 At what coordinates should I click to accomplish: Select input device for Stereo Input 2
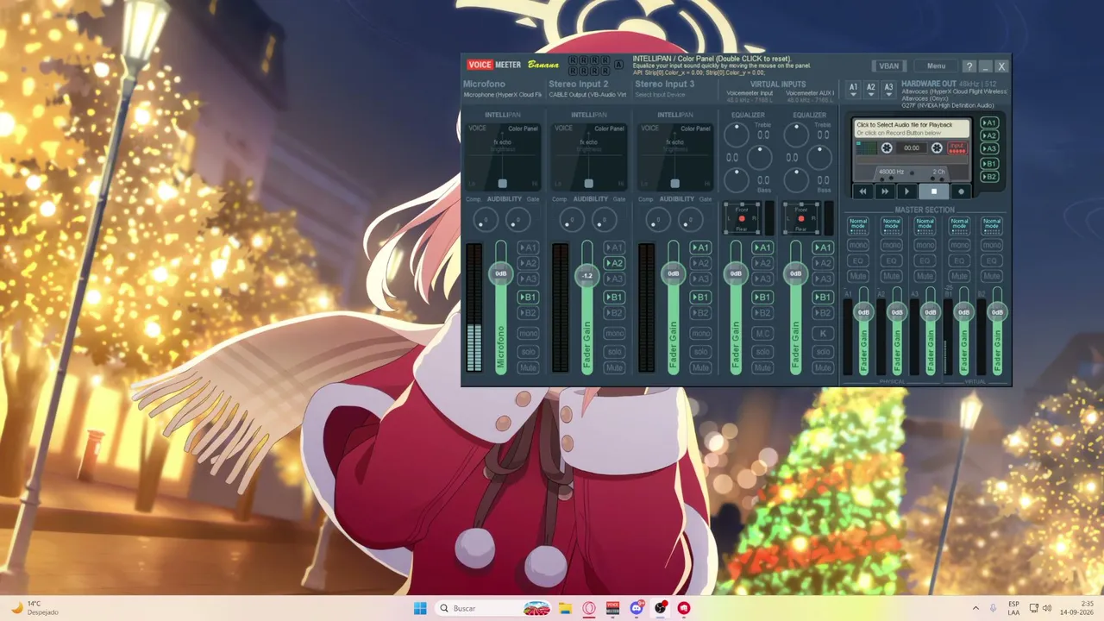click(587, 95)
